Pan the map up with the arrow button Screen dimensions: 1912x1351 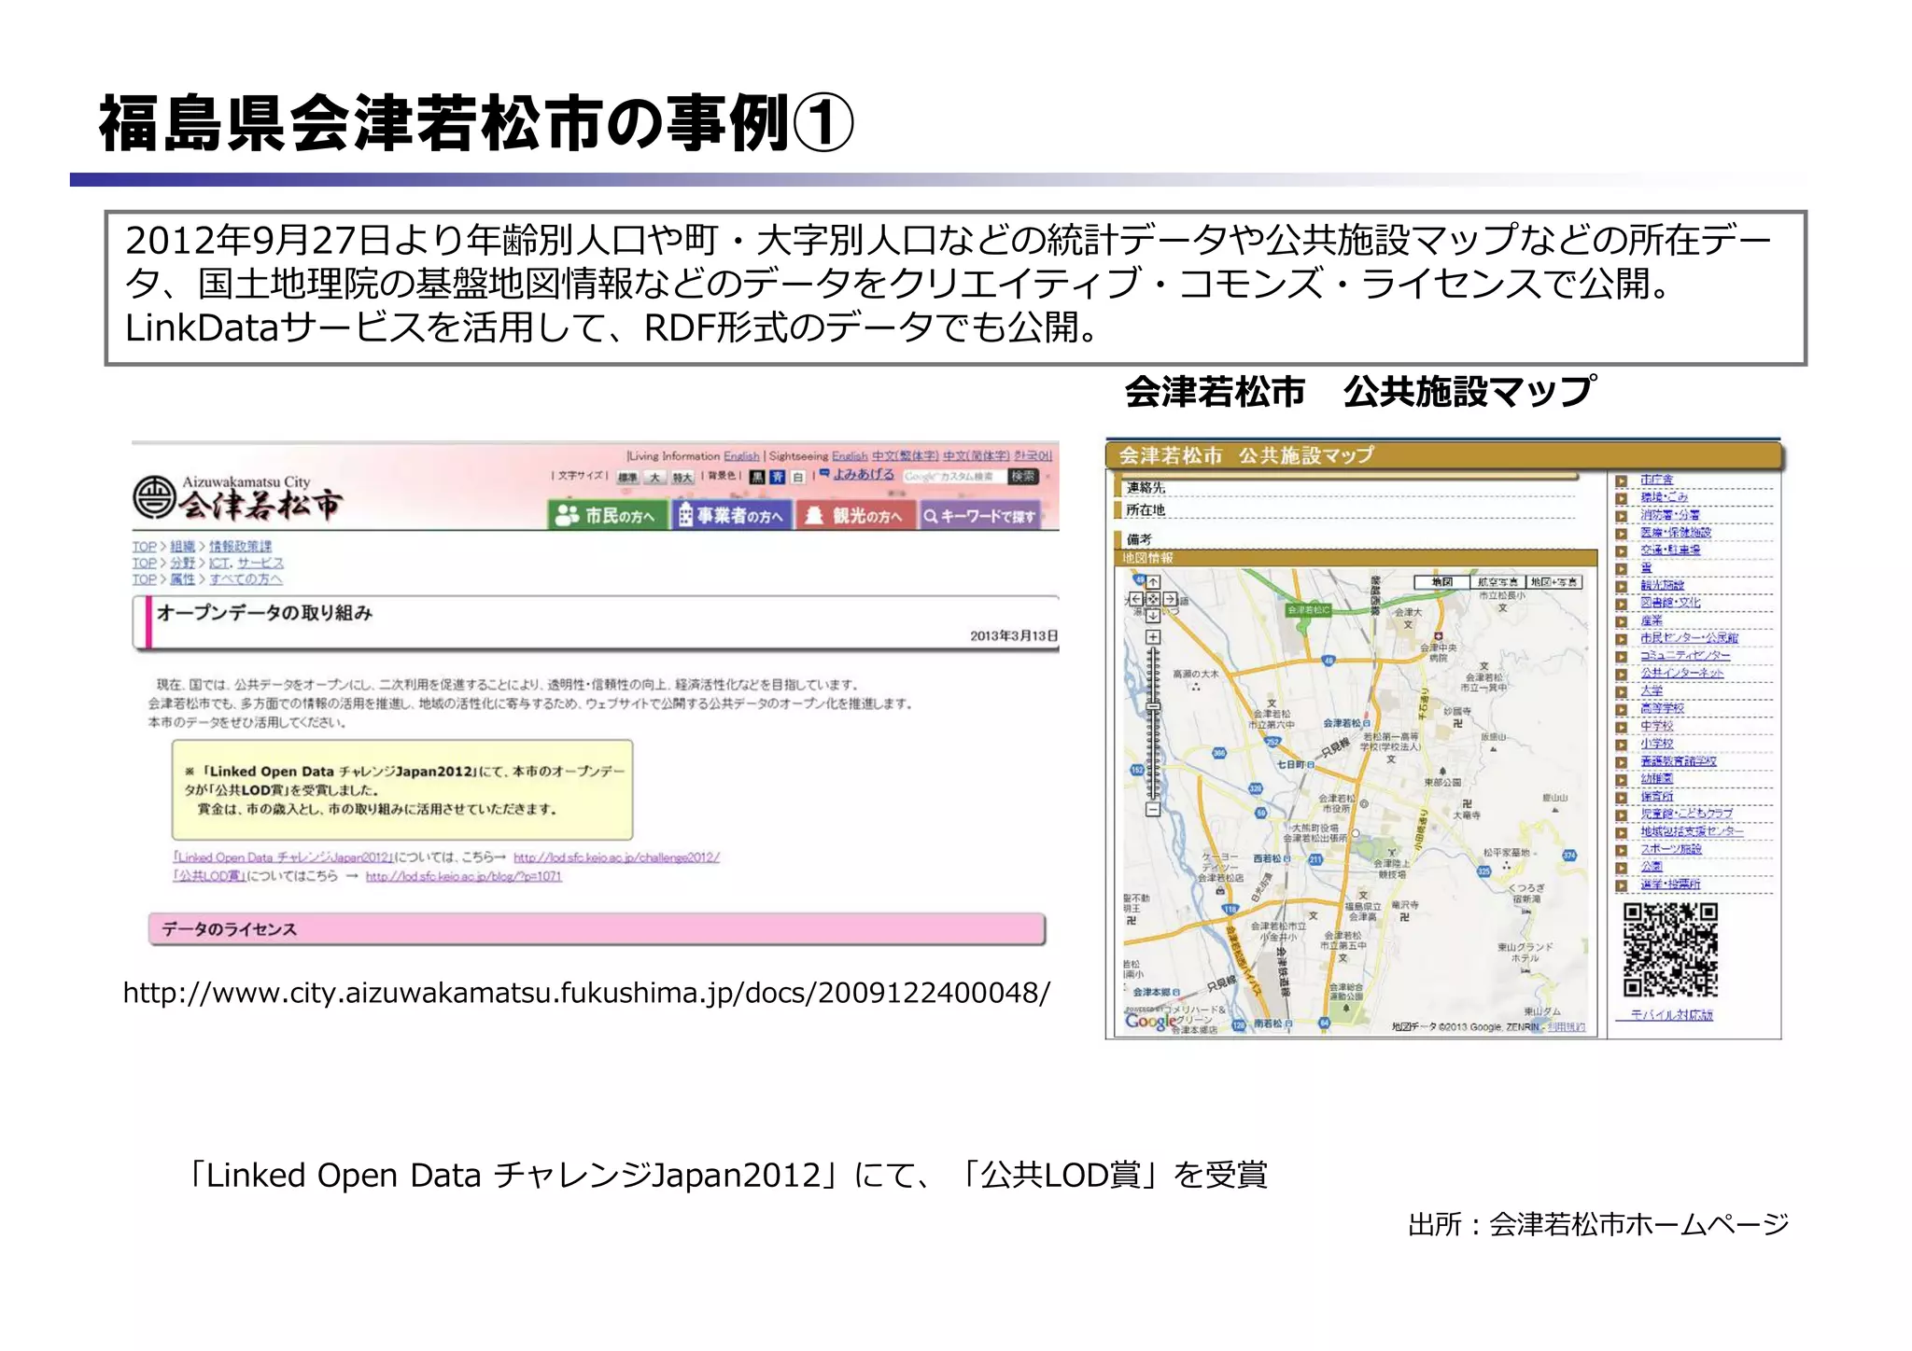(1153, 583)
